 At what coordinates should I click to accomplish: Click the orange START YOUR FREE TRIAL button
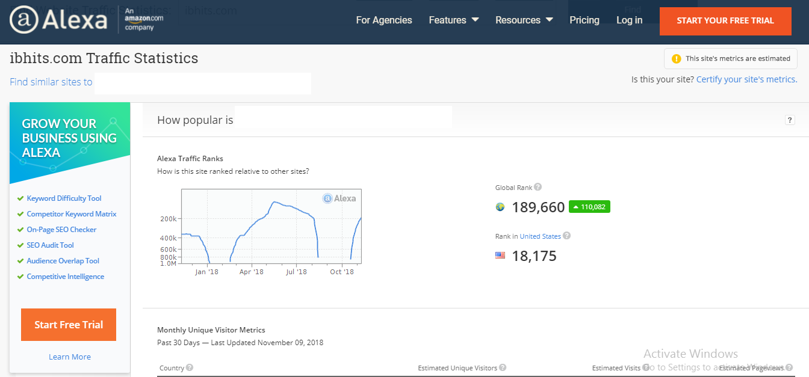725,20
